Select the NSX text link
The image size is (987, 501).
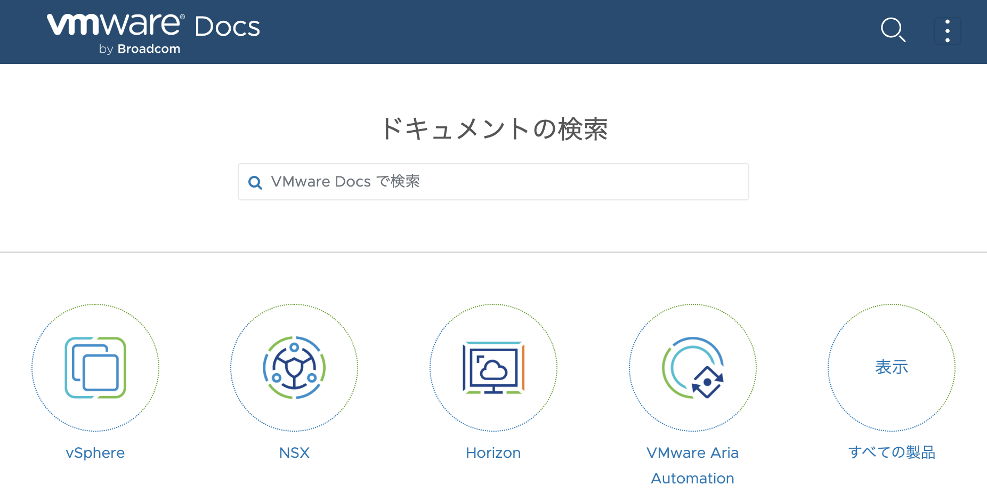coord(294,452)
